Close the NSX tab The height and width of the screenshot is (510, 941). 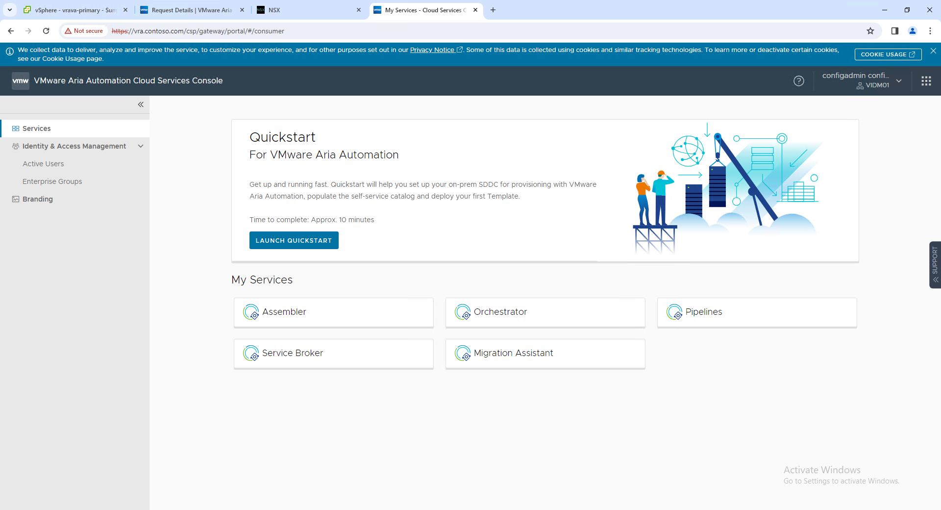tap(359, 10)
